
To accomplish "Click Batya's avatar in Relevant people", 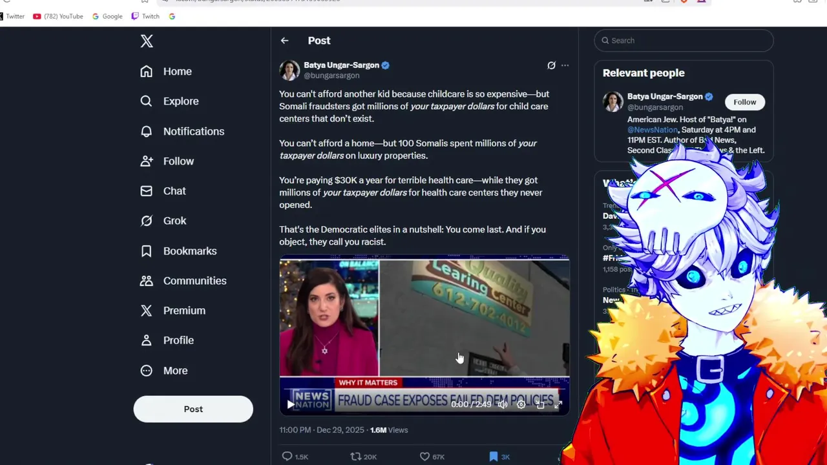I will tap(613, 101).
